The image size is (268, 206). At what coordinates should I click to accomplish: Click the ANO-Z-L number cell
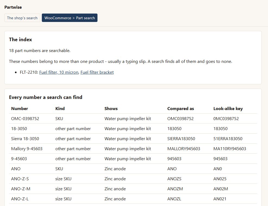pos(20,199)
